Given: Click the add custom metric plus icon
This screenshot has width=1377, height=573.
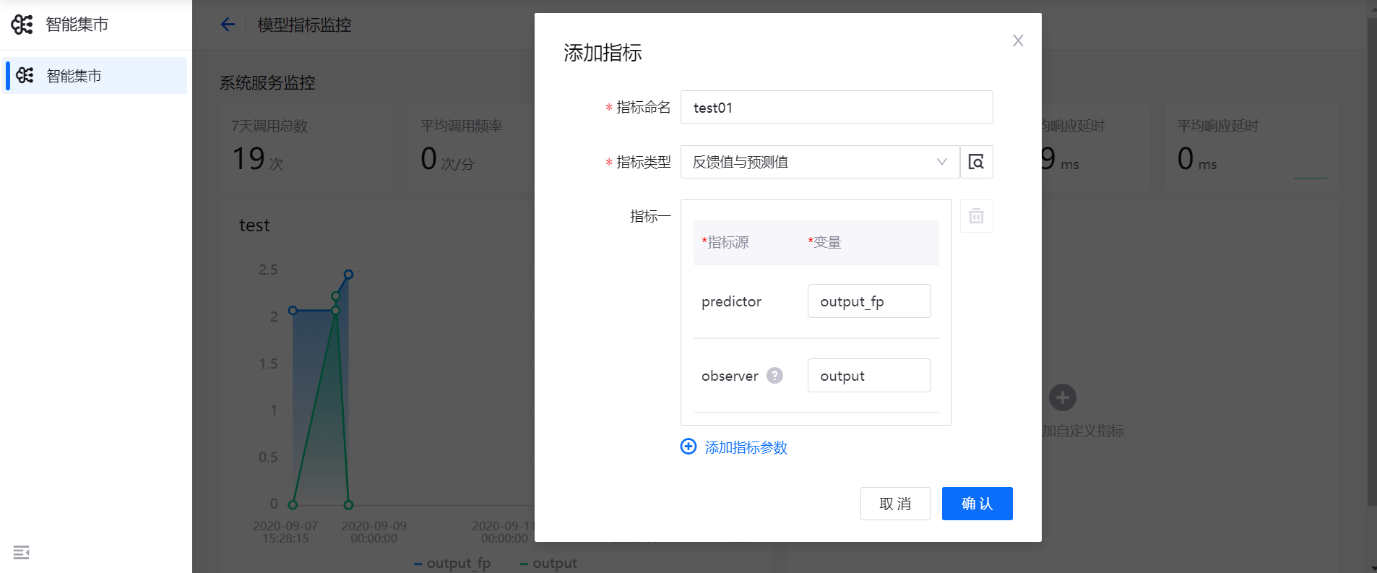Looking at the screenshot, I should tap(1062, 397).
